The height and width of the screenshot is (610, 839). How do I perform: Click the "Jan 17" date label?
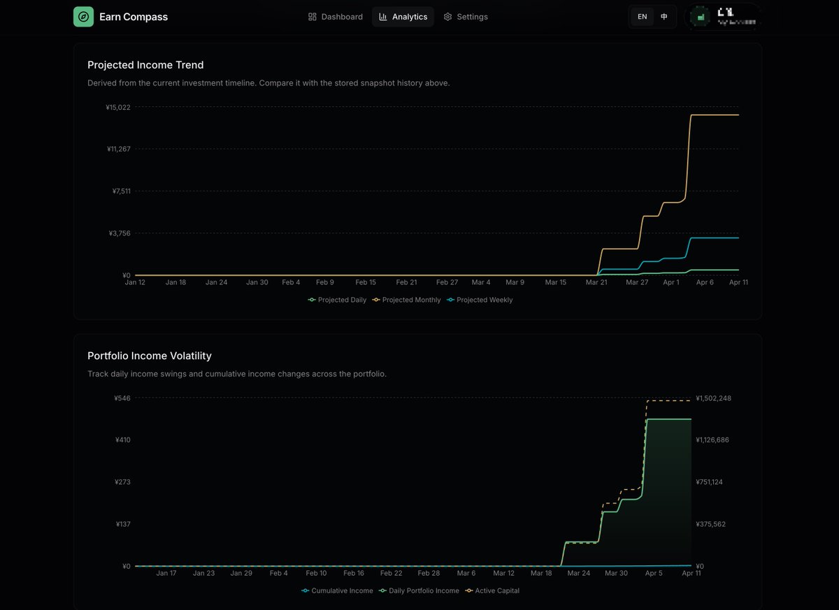tap(166, 573)
